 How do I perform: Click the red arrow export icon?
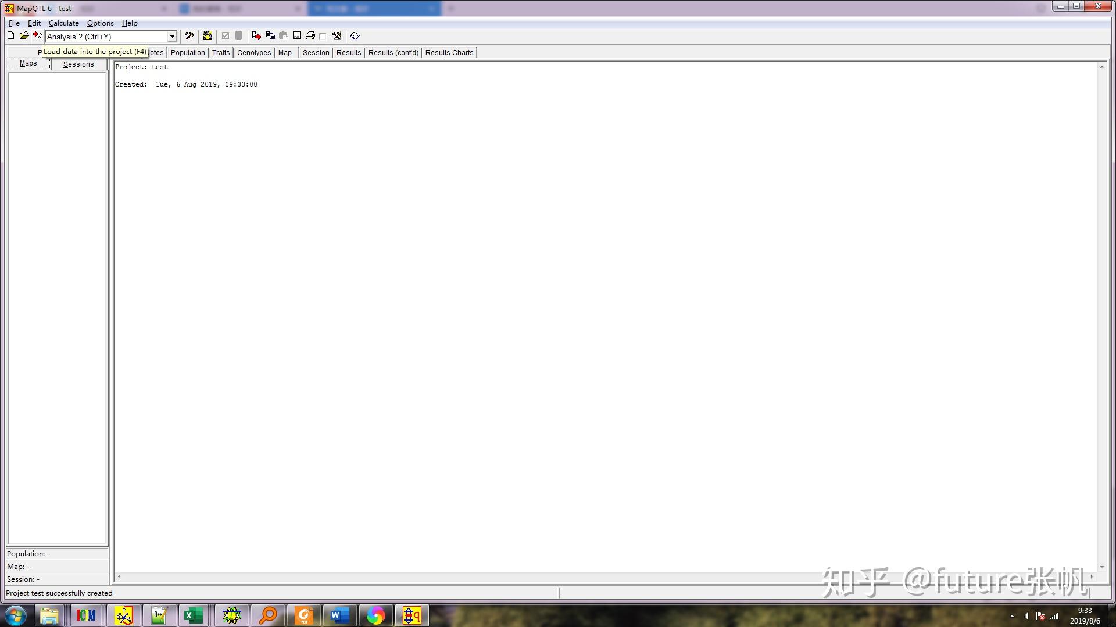click(256, 36)
